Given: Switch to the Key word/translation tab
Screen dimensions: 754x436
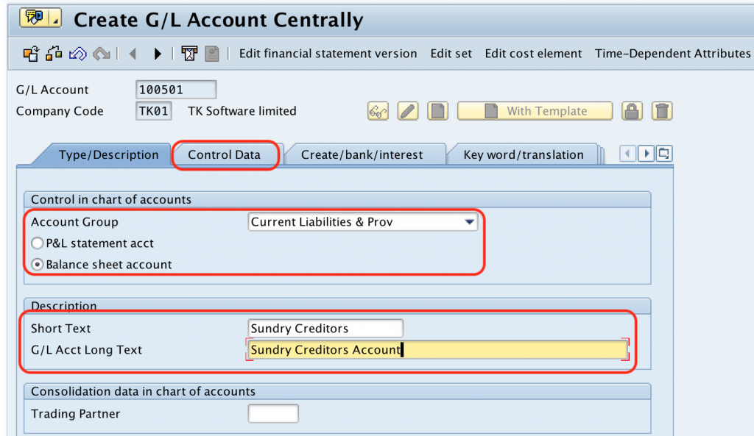Looking at the screenshot, I should [x=523, y=154].
